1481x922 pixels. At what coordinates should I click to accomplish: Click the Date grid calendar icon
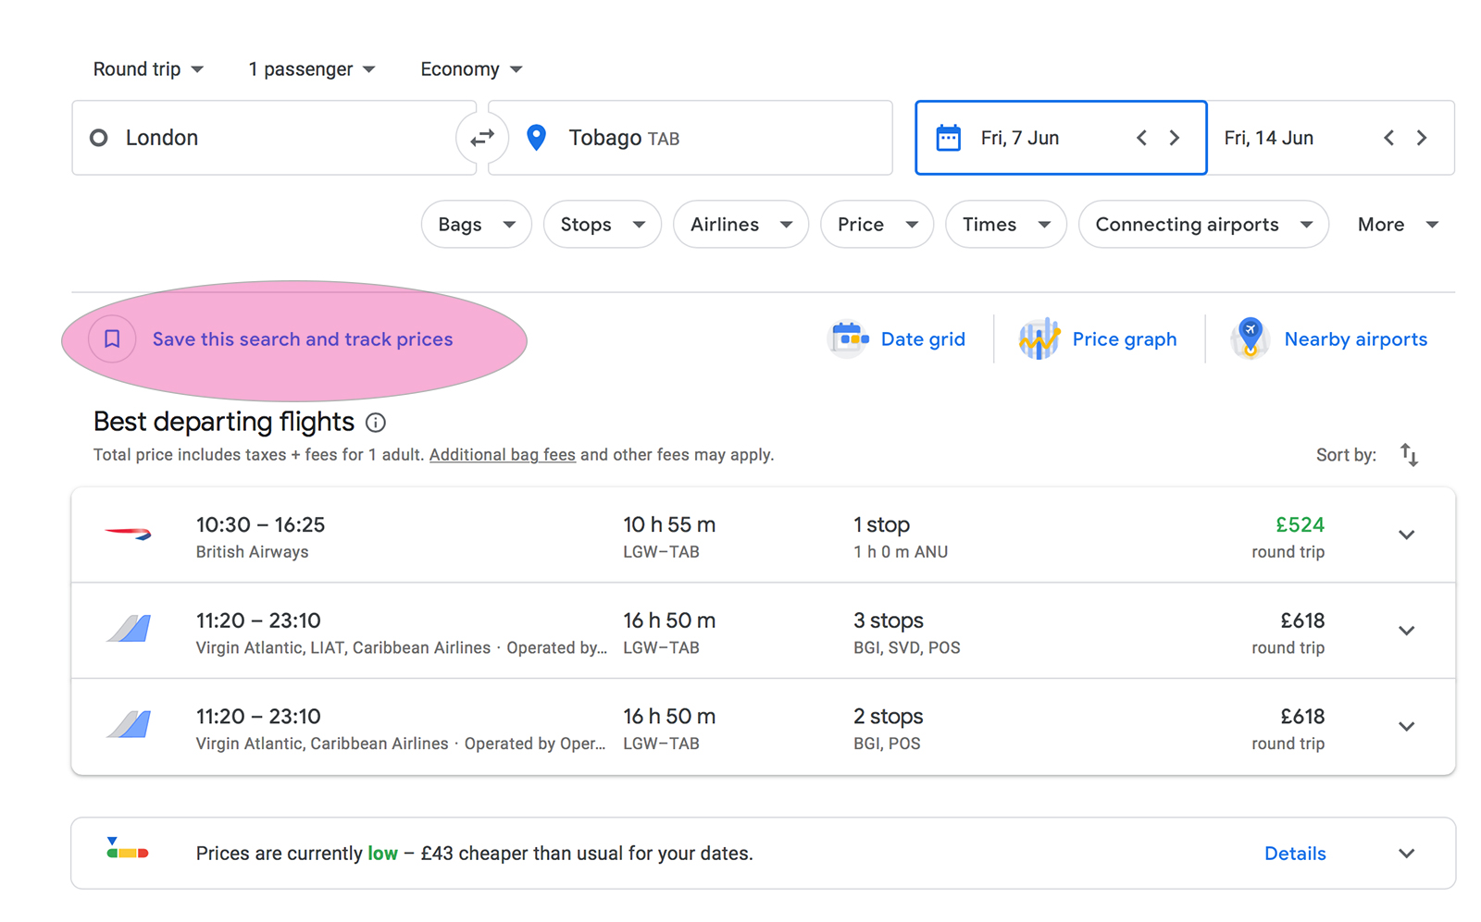(849, 338)
